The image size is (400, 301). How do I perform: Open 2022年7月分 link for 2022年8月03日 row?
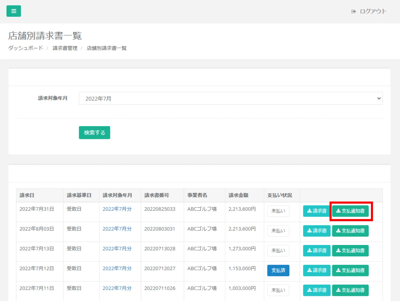click(117, 229)
